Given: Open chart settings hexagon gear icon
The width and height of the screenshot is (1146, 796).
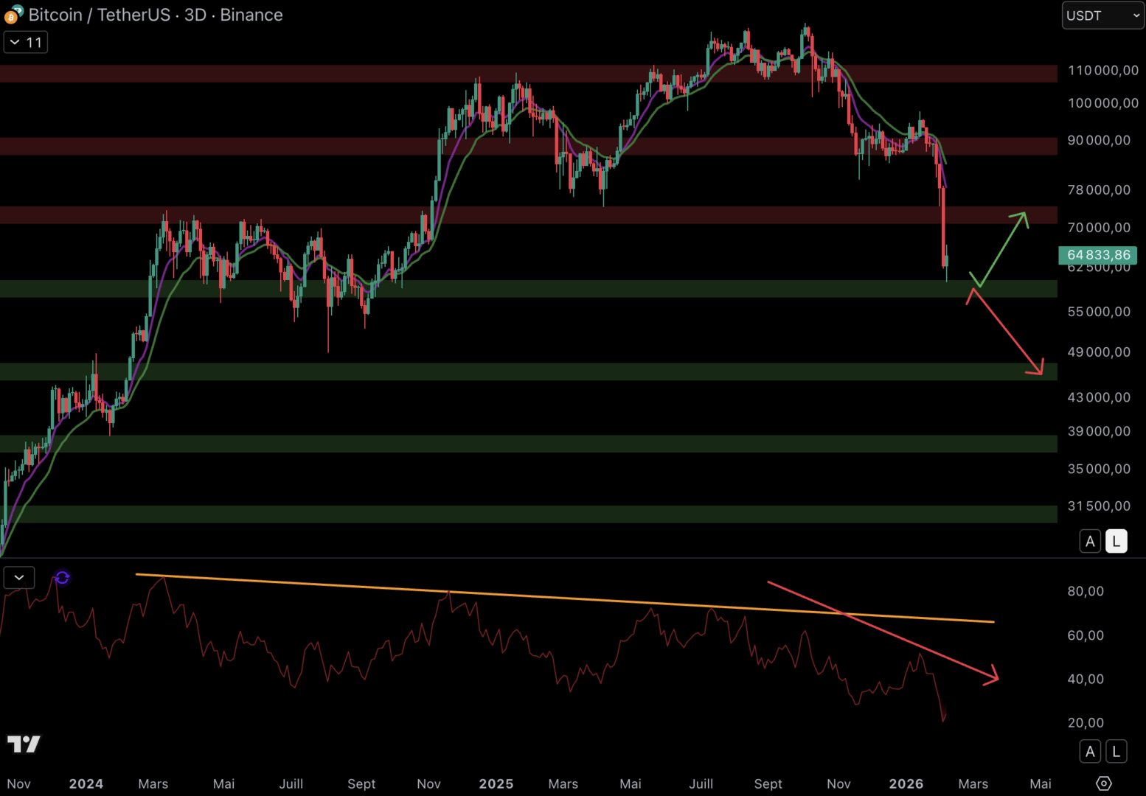Looking at the screenshot, I should [x=1103, y=783].
